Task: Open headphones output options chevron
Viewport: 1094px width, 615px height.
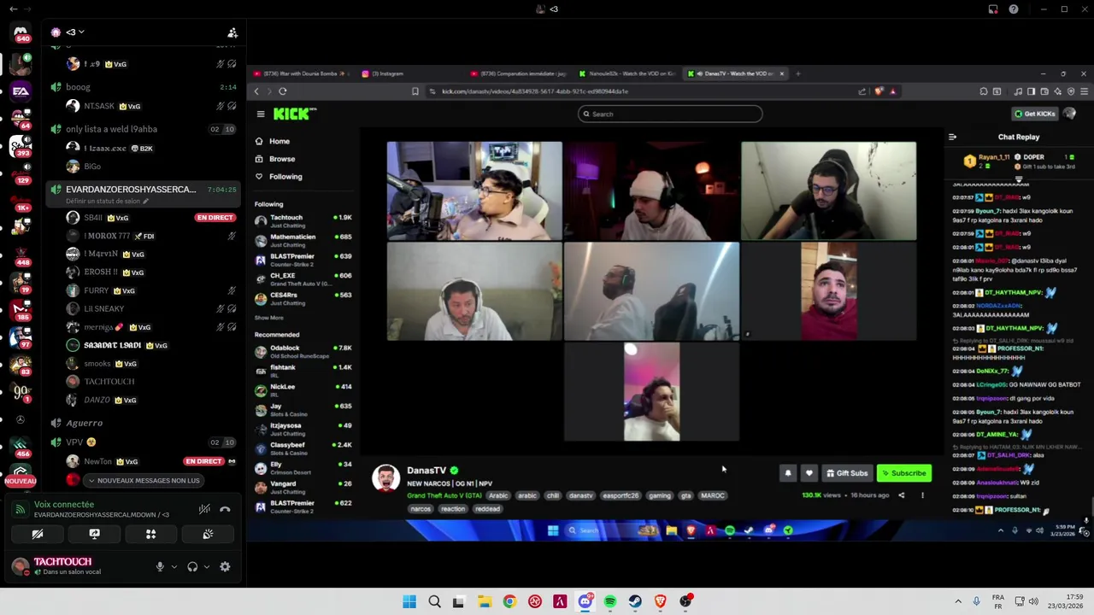Action: click(206, 566)
